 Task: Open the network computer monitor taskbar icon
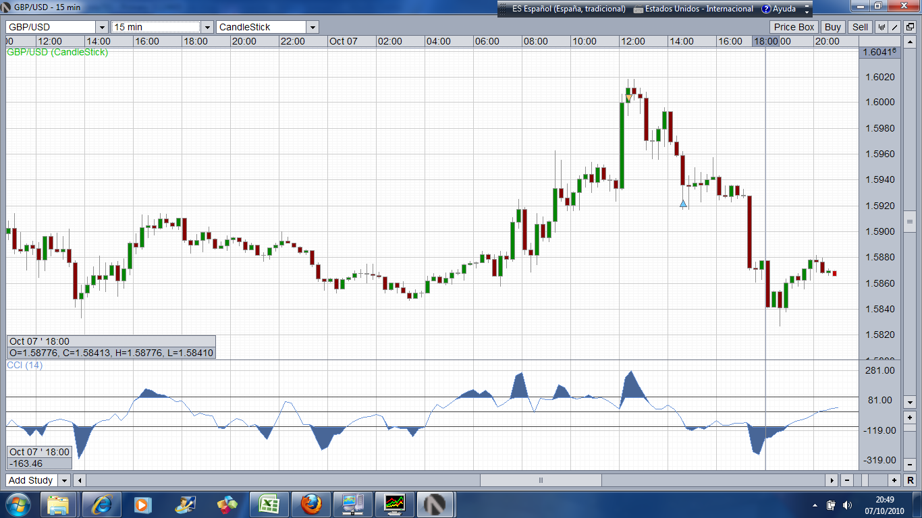352,504
